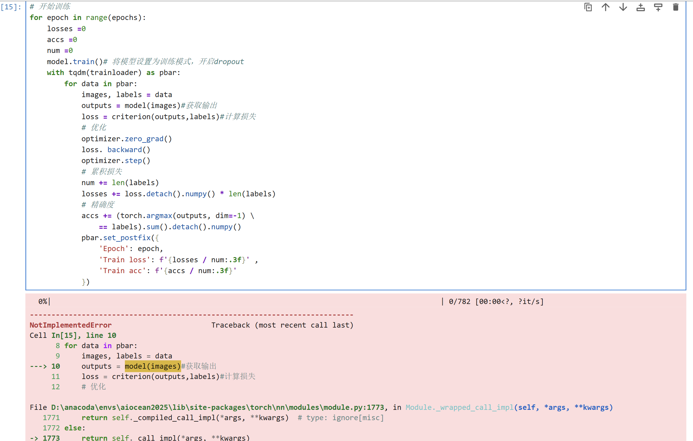The height and width of the screenshot is (441, 693).
Task: Move this cell down with the arrow
Action: click(623, 7)
